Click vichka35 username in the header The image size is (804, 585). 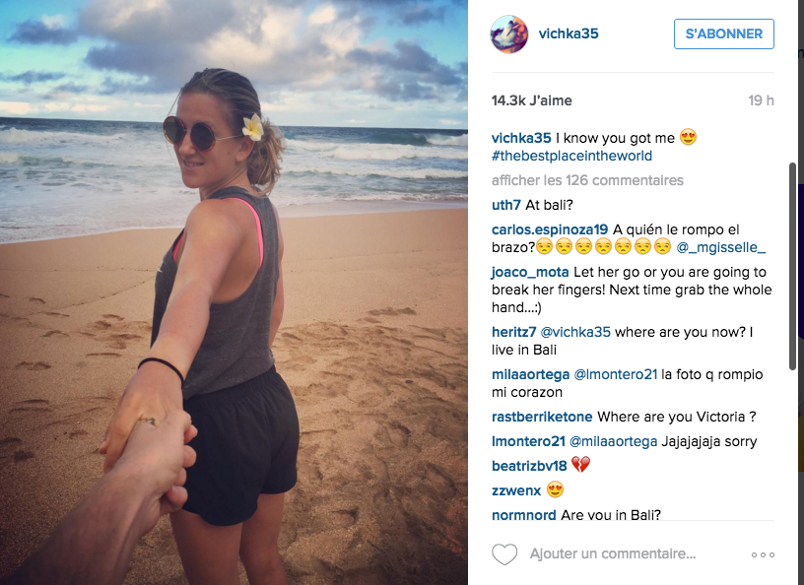[569, 33]
